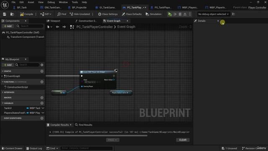Expand the EventGraph tree item
Image resolution: width=268 pixels, height=151 pixels.
pyautogui.click(x=2, y=76)
